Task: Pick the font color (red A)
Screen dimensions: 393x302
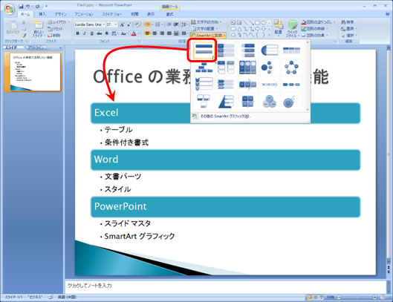Action: pos(134,33)
